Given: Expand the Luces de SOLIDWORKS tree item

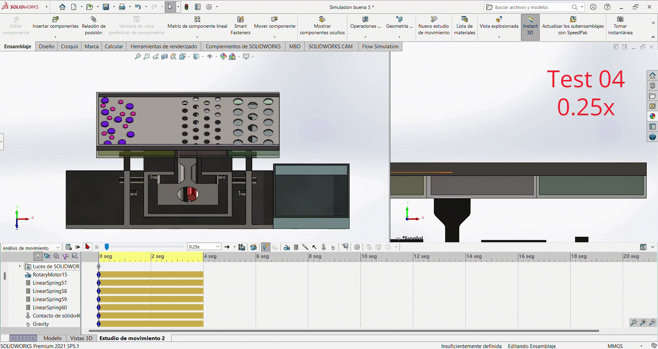Looking at the screenshot, I should [x=20, y=266].
